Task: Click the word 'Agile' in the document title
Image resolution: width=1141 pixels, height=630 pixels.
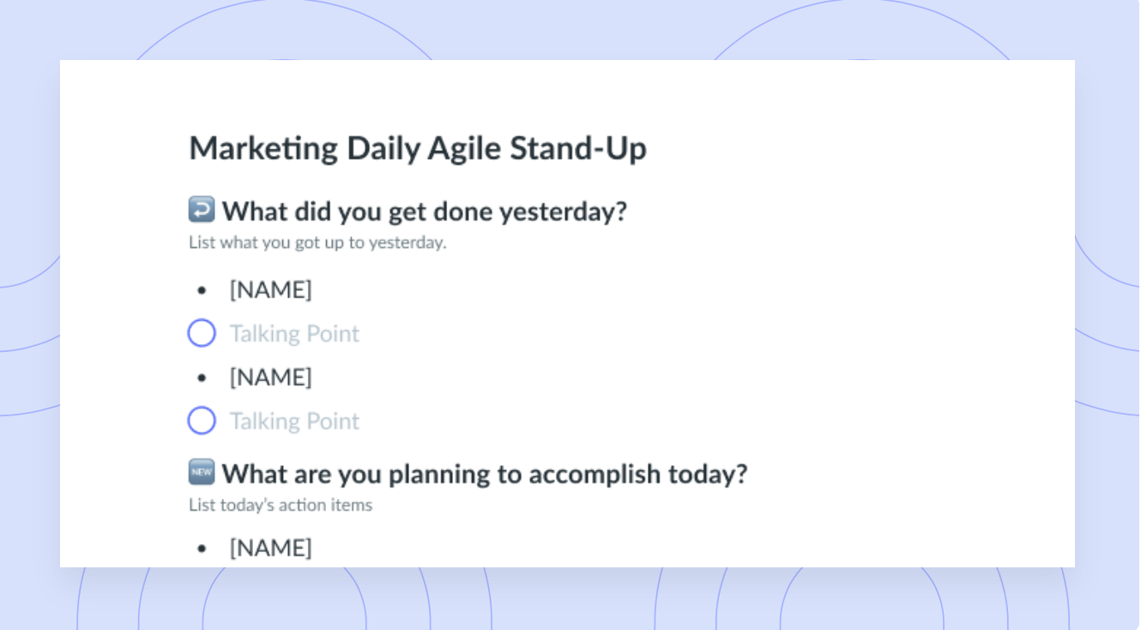Action: 471,149
